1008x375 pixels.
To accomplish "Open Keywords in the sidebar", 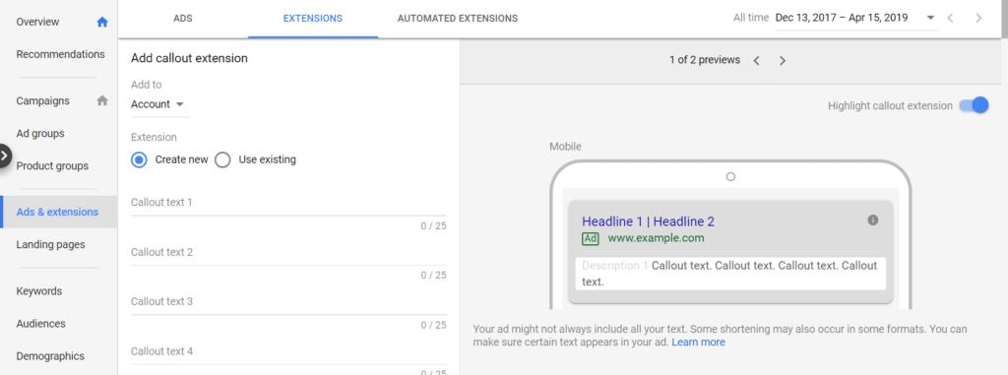I will 39,291.
